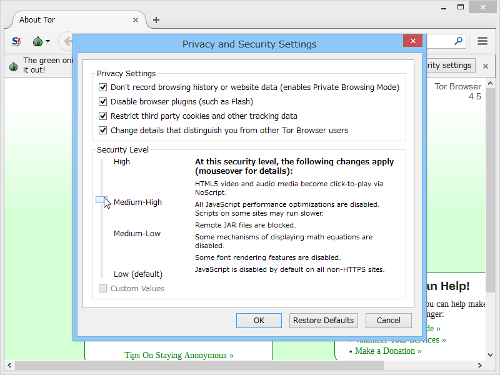
Task: Toggle Restrict third party cookies checkbox
Action: [x=102, y=116]
